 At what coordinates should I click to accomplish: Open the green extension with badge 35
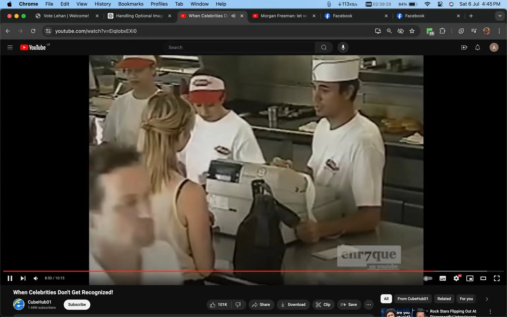click(430, 31)
